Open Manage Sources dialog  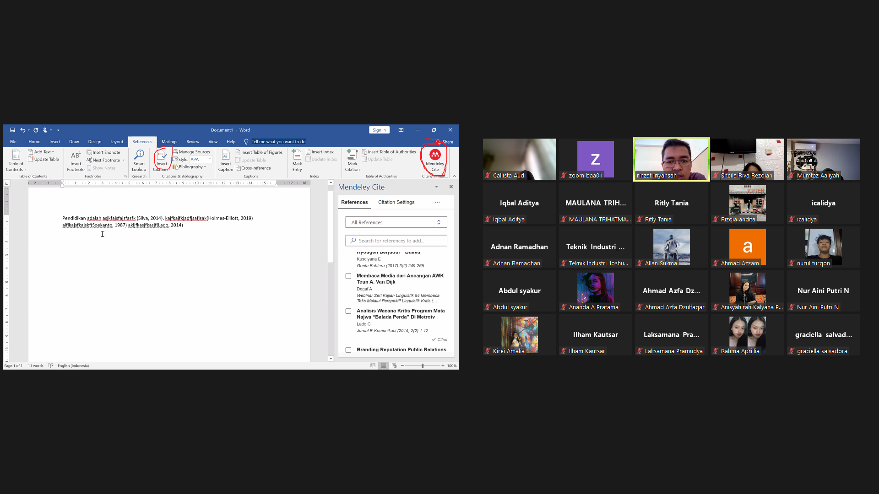[191, 152]
